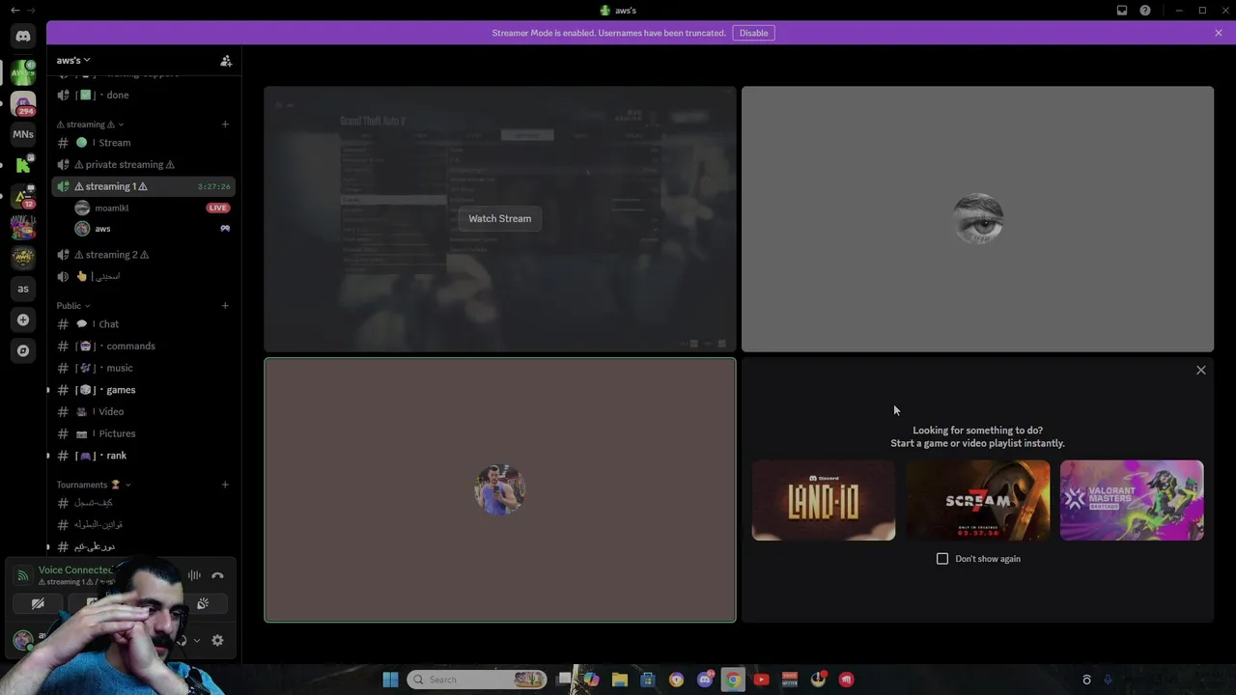Join private streaming voice channel
Viewport: 1236px width, 695px height.
pyautogui.click(x=143, y=164)
